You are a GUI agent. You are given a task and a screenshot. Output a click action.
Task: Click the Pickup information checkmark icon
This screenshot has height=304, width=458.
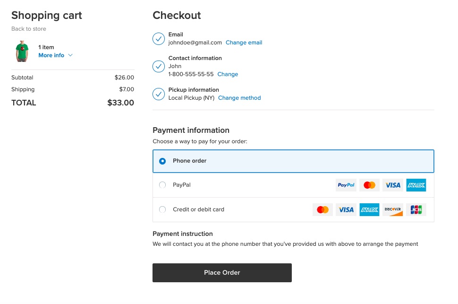tap(159, 94)
